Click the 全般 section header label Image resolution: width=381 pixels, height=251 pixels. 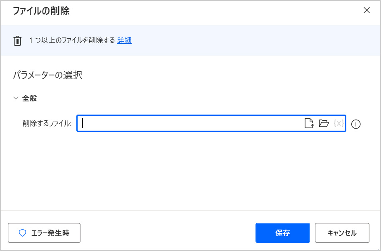[30, 99]
